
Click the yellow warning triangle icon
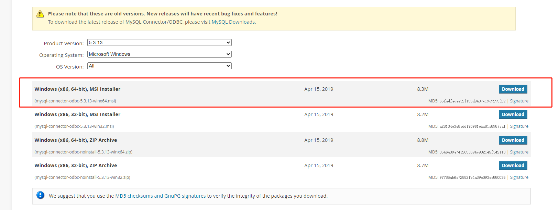click(40, 14)
